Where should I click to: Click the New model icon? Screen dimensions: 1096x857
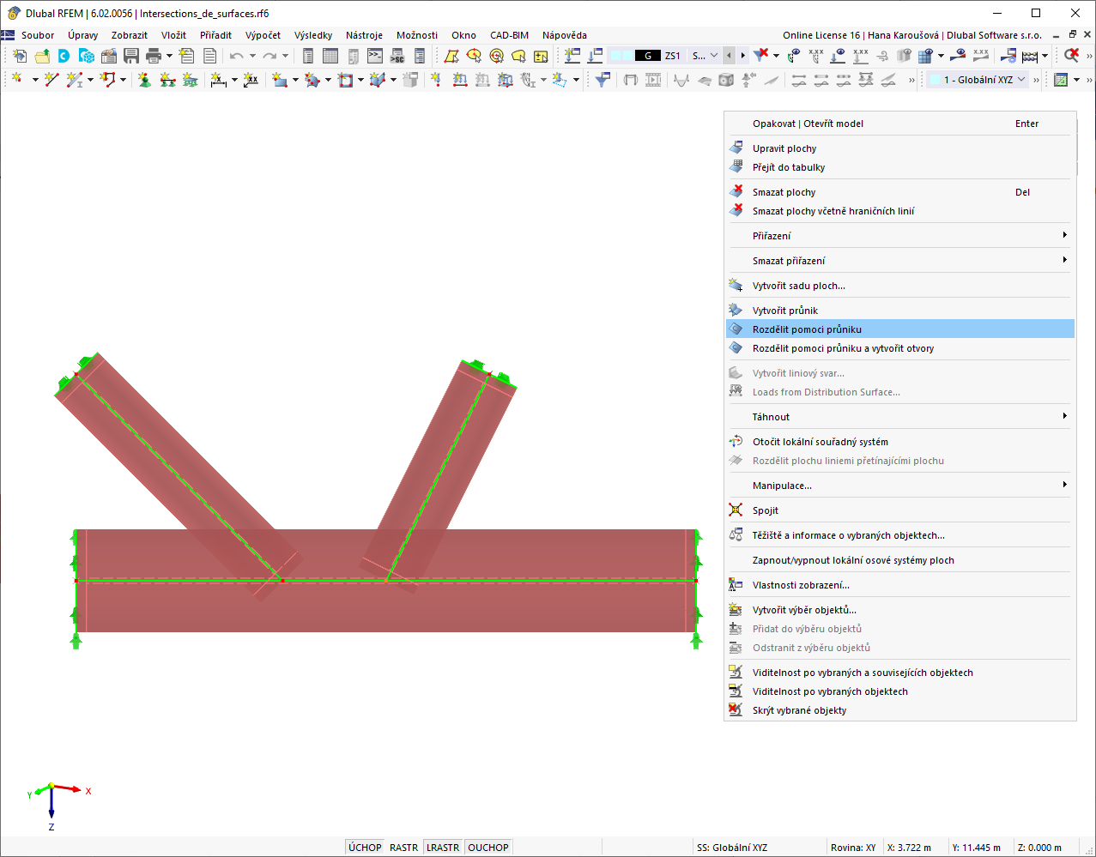pos(20,56)
